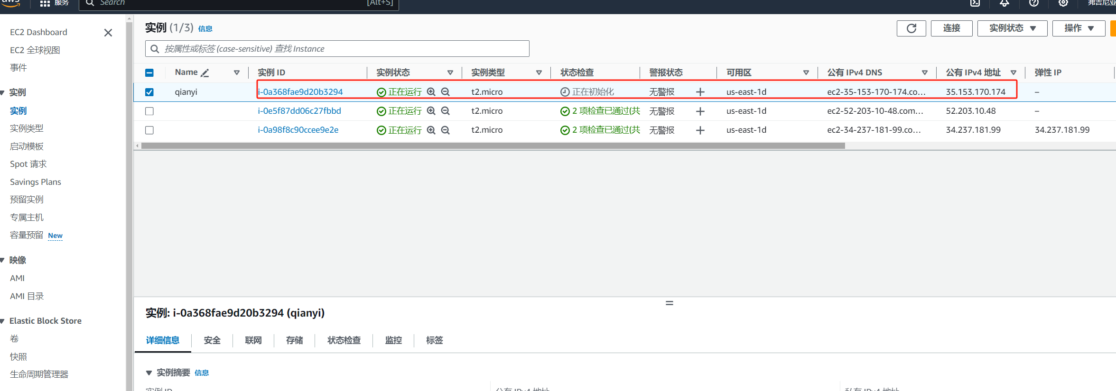Add alarm plus for i-0e5f87dd06c27fbbd
The image size is (1116, 391).
700,111
